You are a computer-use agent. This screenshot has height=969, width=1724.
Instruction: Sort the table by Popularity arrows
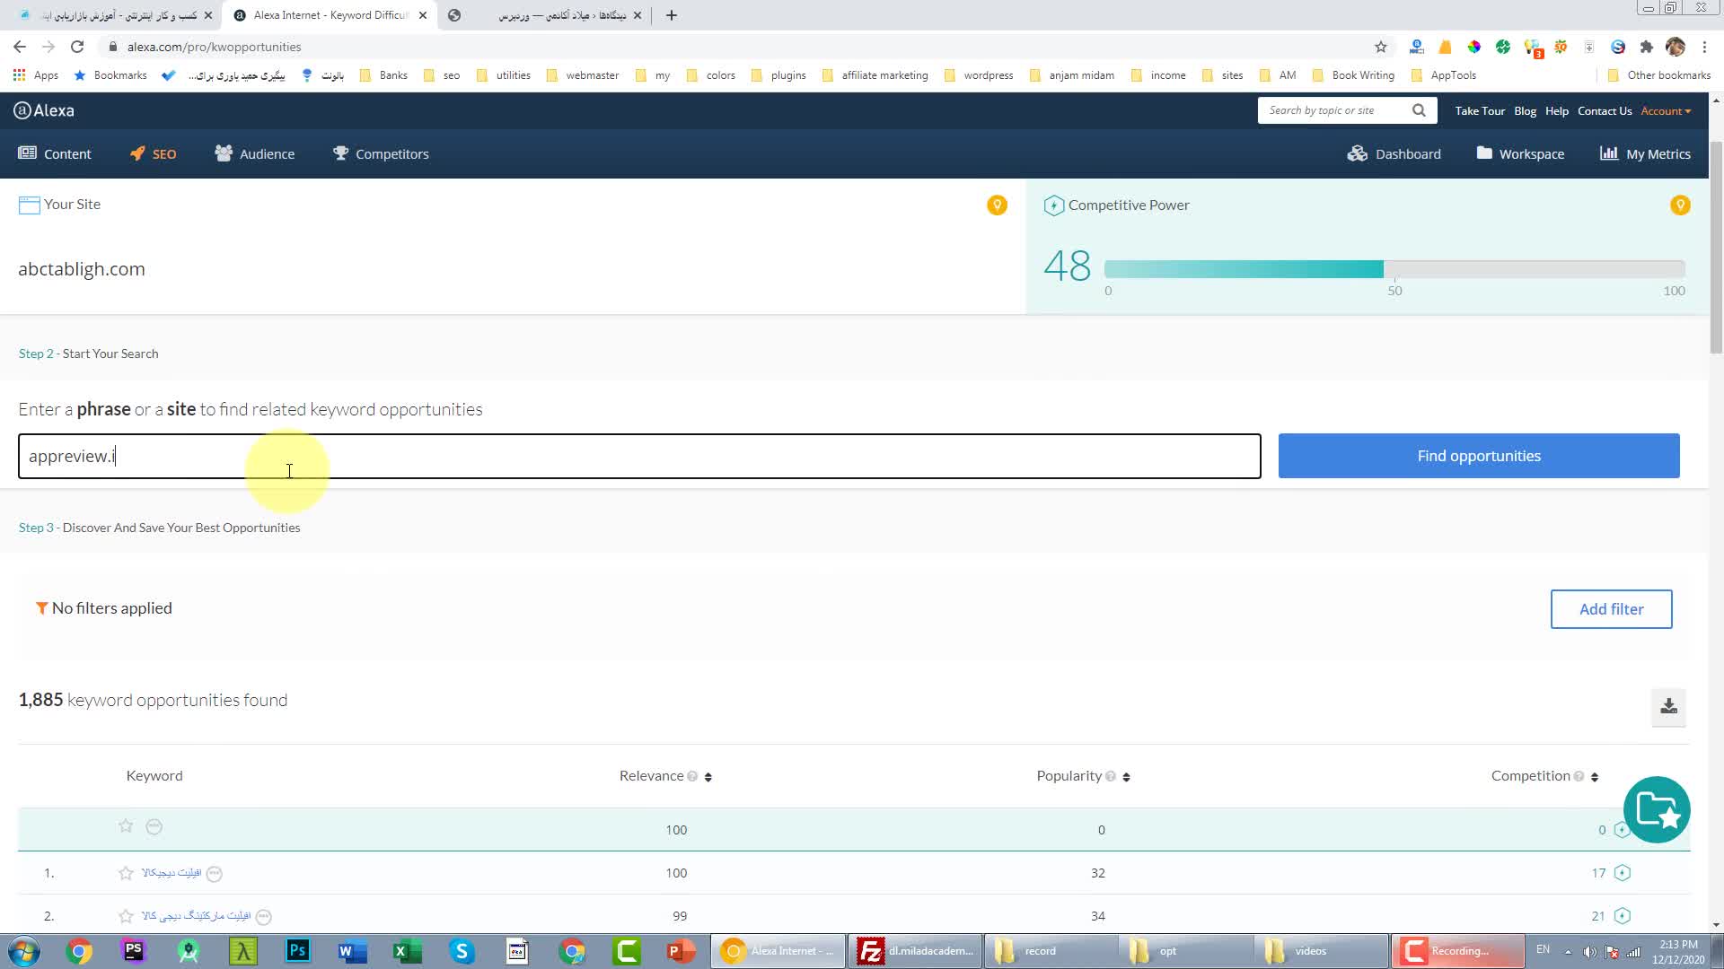pos(1126,777)
